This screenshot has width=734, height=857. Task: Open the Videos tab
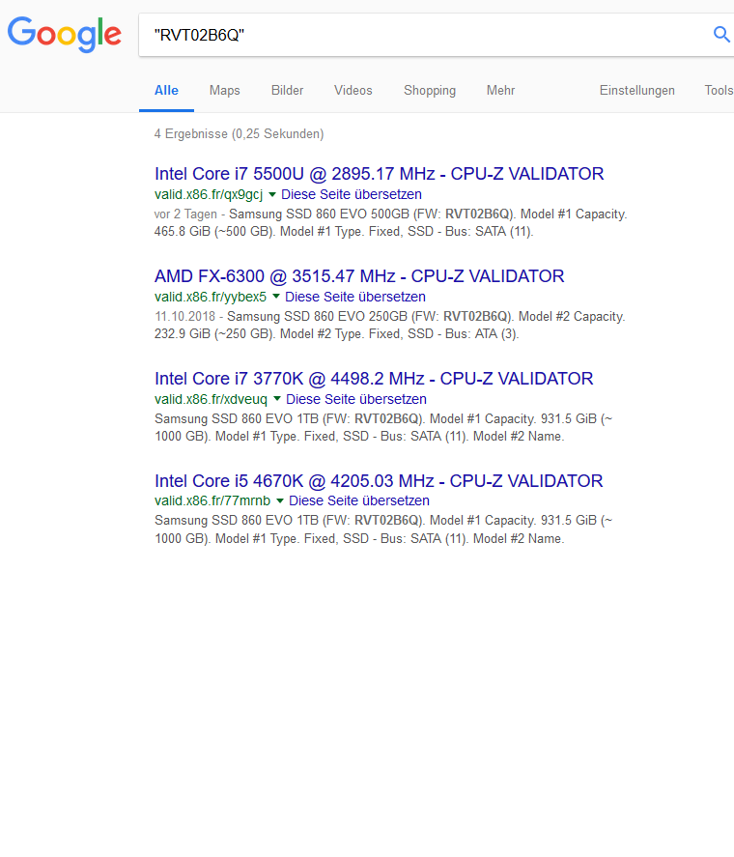pyautogui.click(x=353, y=90)
